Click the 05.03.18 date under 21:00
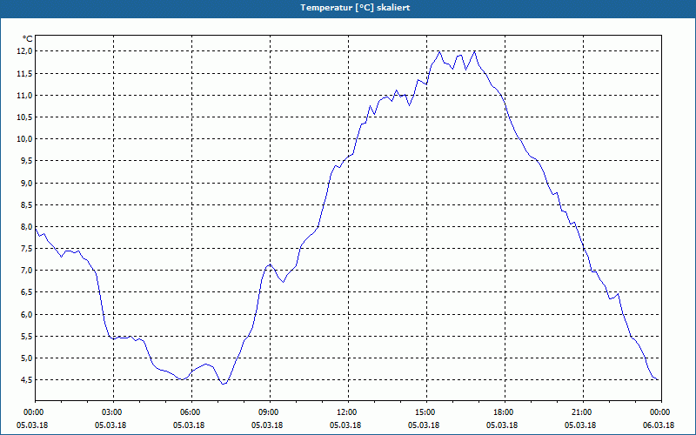 coord(580,425)
